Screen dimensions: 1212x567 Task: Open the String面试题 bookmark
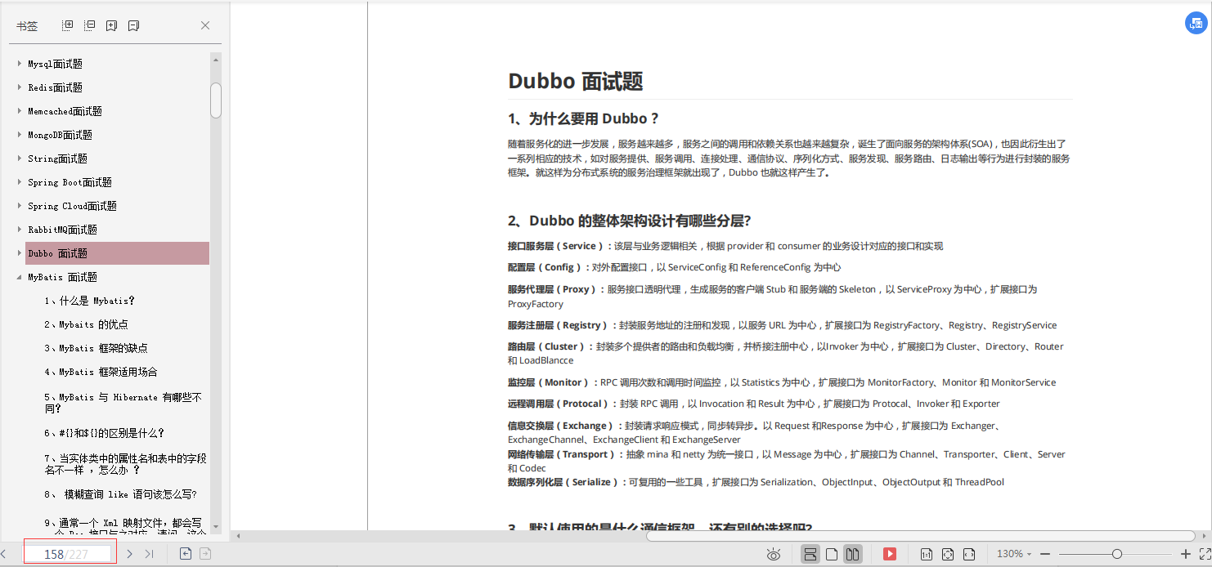(x=57, y=158)
